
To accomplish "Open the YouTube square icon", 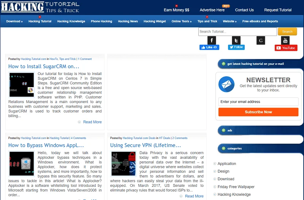I will pyautogui.click(x=285, y=41).
